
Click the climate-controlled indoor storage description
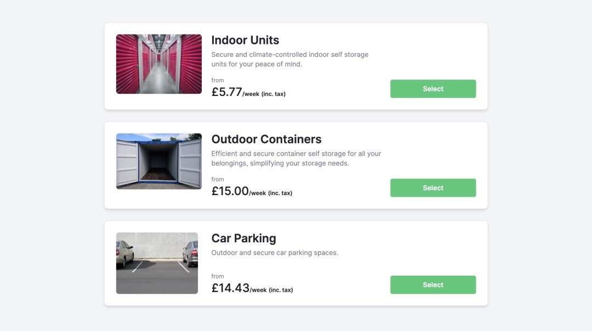pos(289,59)
